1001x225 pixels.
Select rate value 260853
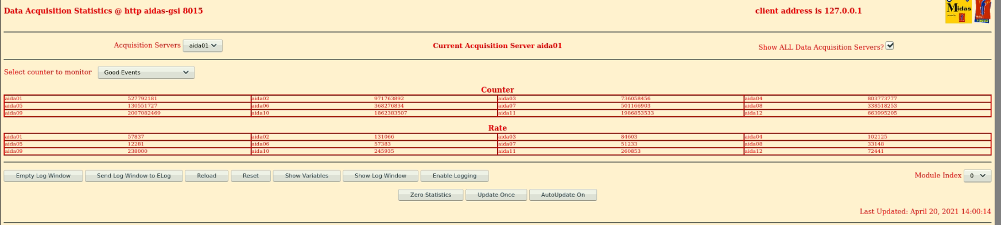click(x=631, y=152)
